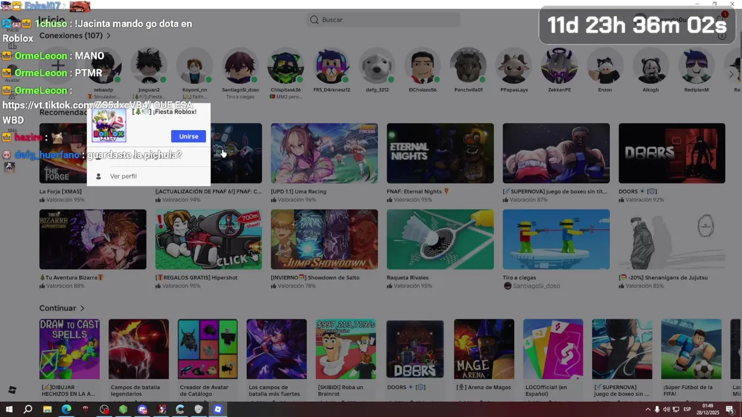Screen dimensions: 742x417
Task: Open friend avatar Alkogb
Action: 650,66
